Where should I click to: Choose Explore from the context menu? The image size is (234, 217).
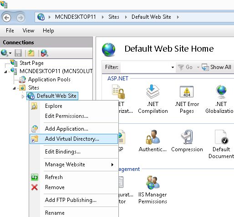74,106
